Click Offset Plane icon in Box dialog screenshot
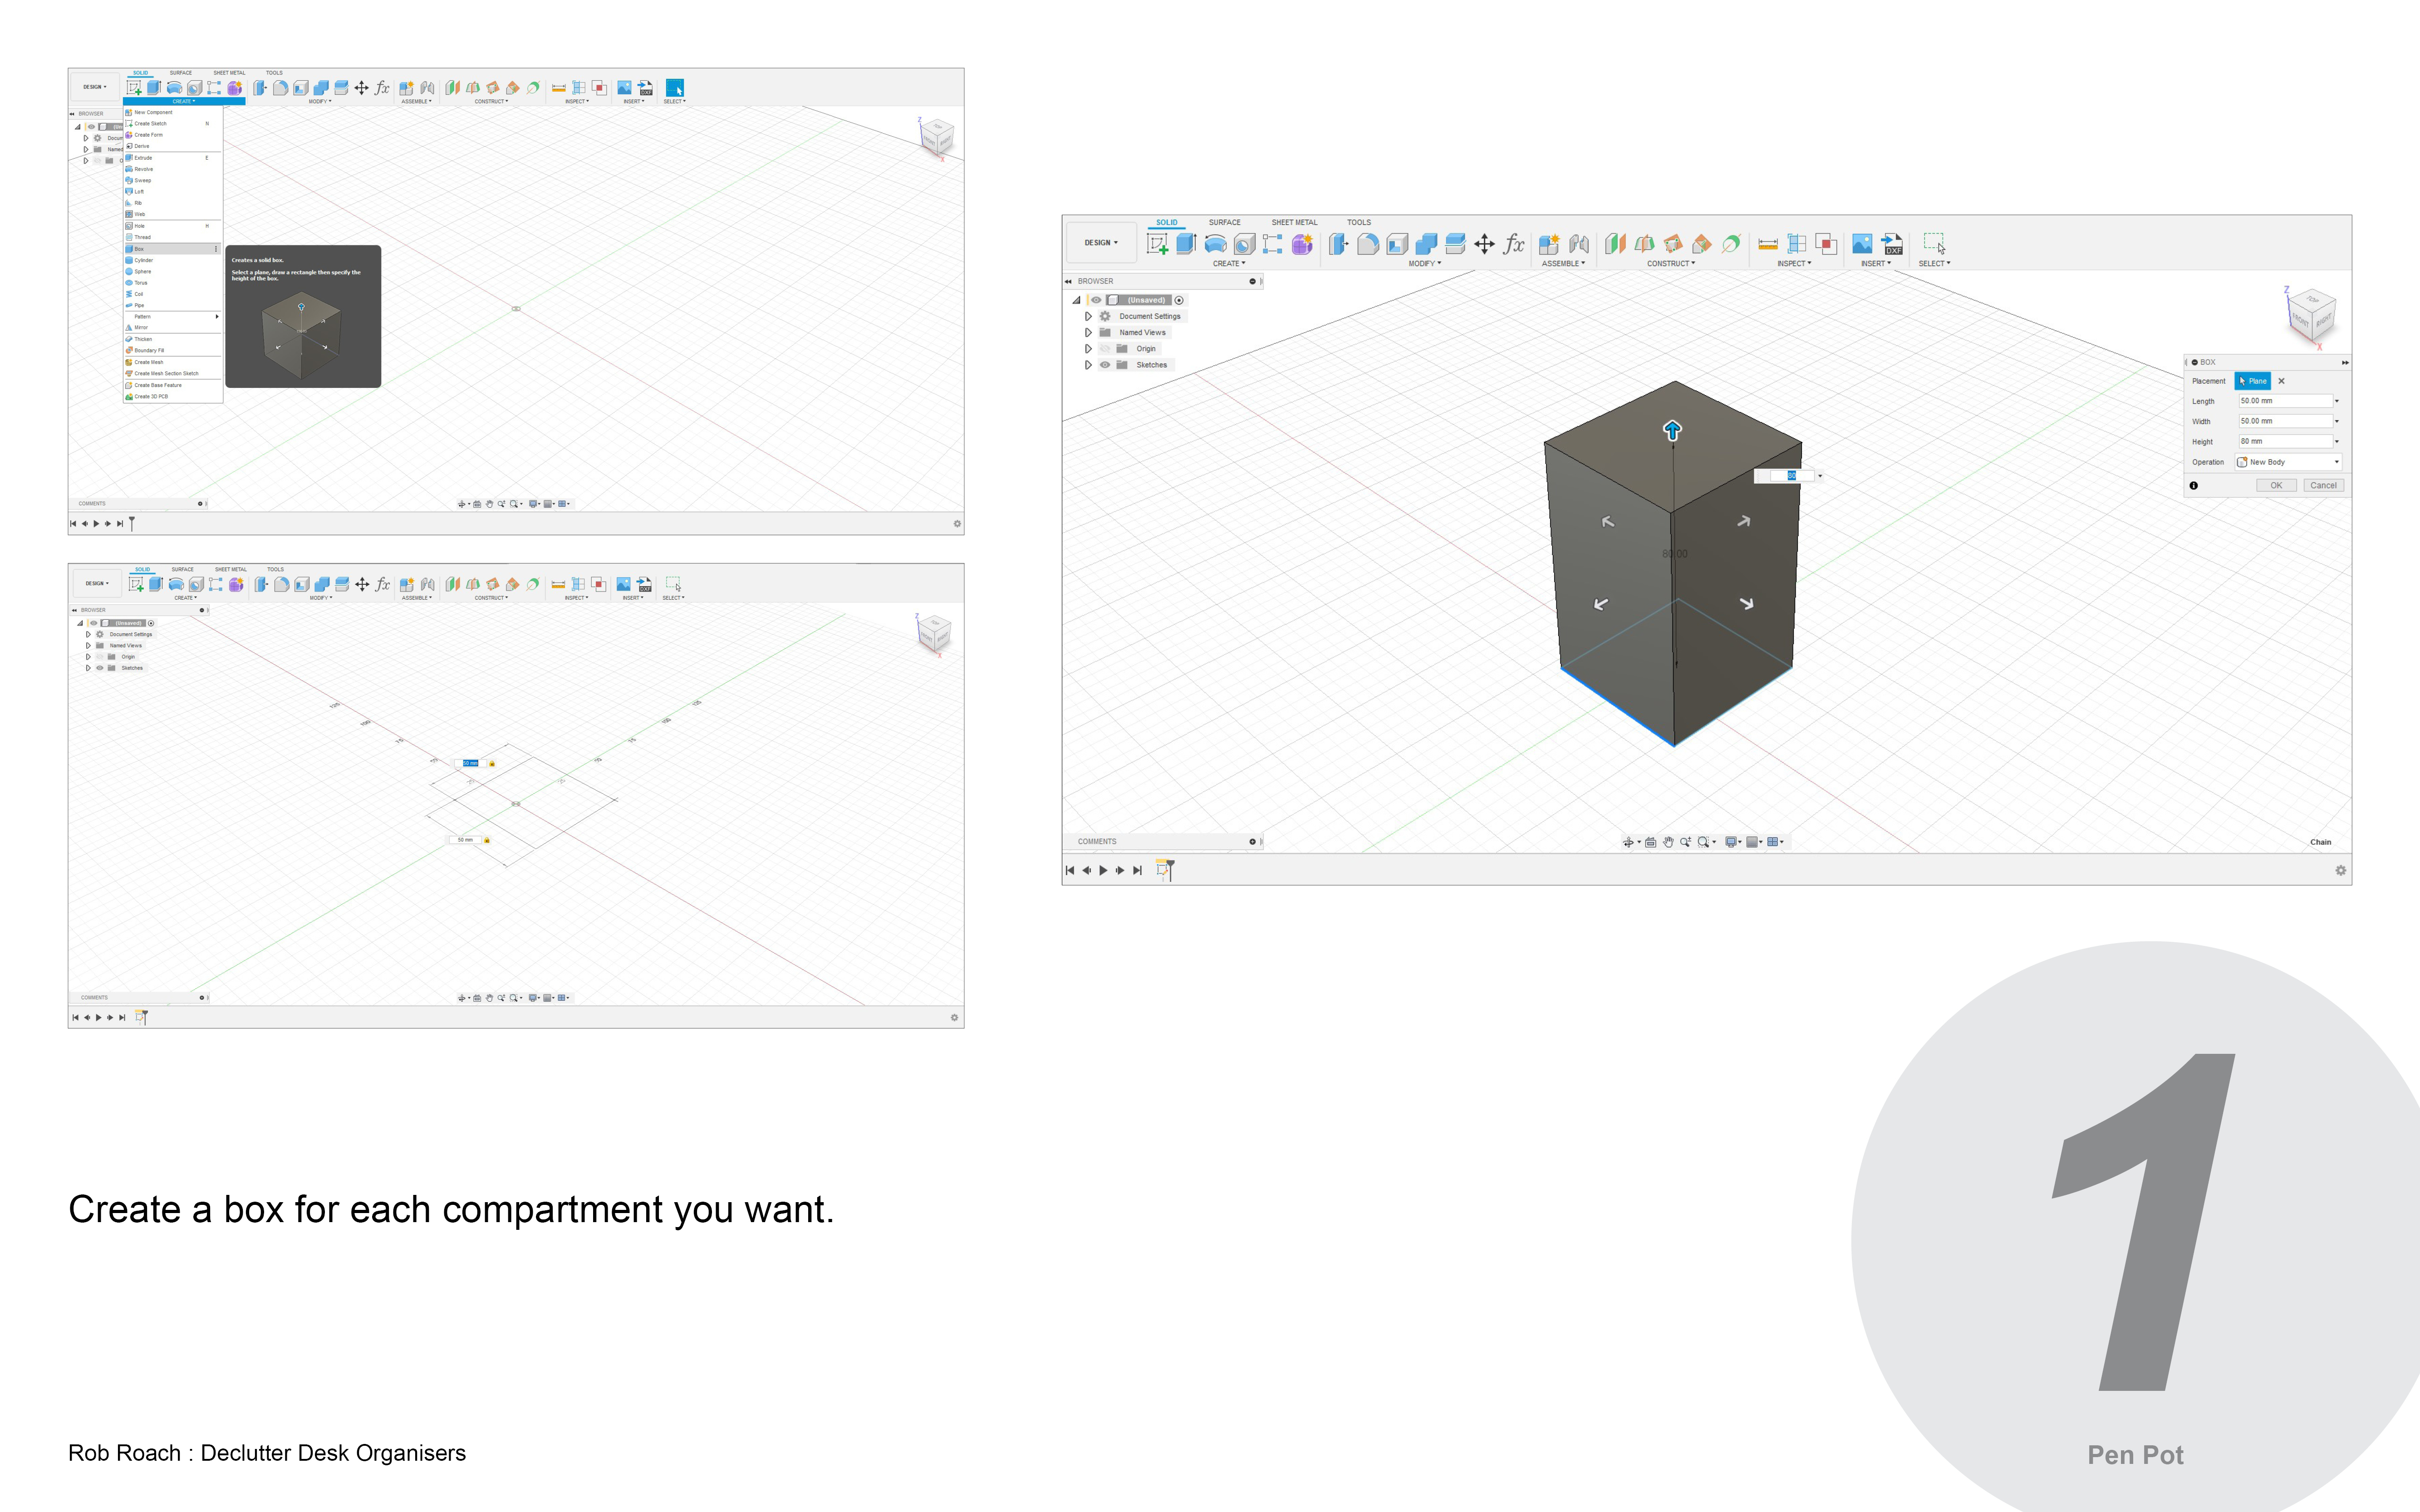 (x=1615, y=244)
